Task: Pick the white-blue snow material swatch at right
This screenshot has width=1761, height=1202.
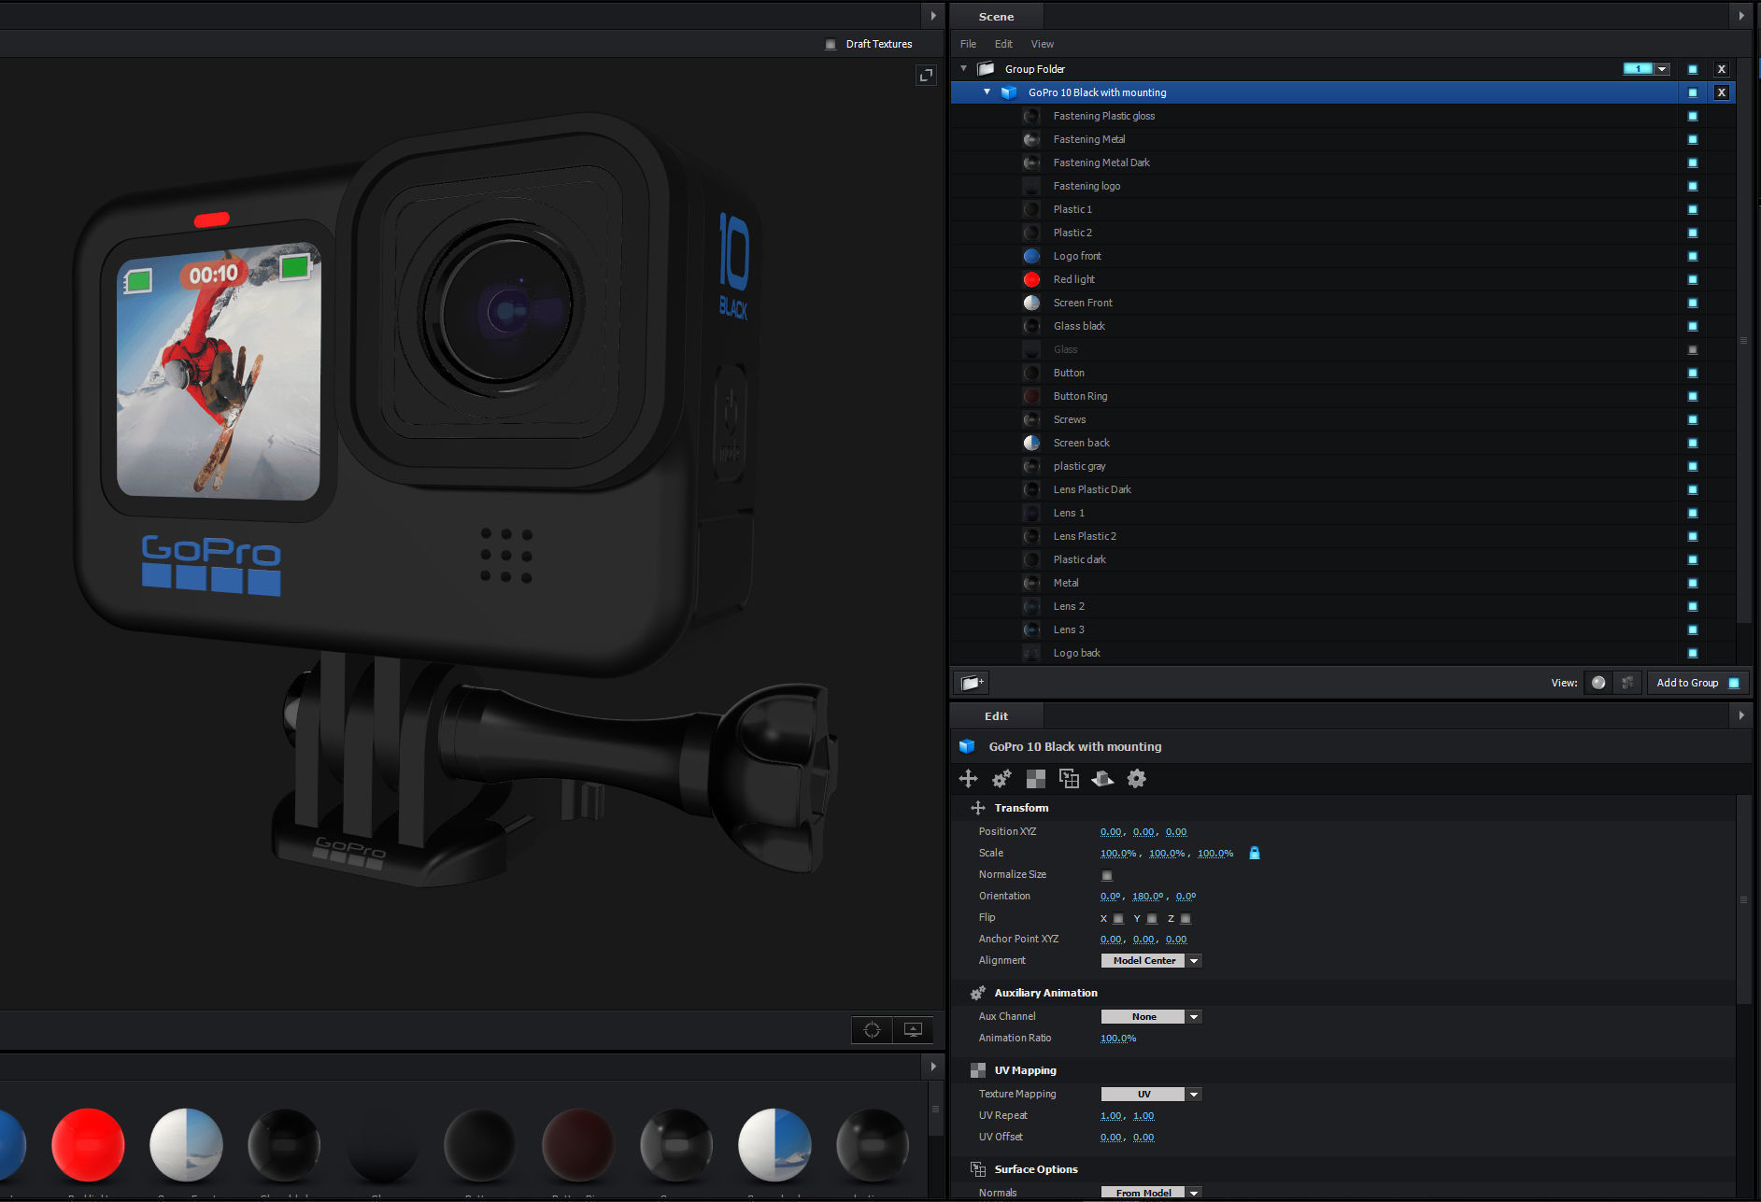Action: [x=774, y=1144]
